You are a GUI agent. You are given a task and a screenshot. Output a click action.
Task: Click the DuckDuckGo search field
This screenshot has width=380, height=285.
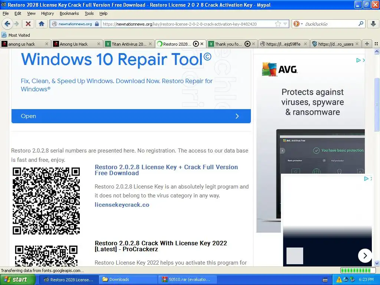click(331, 24)
